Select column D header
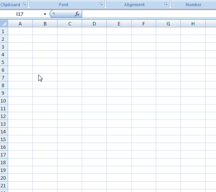 click(x=94, y=24)
